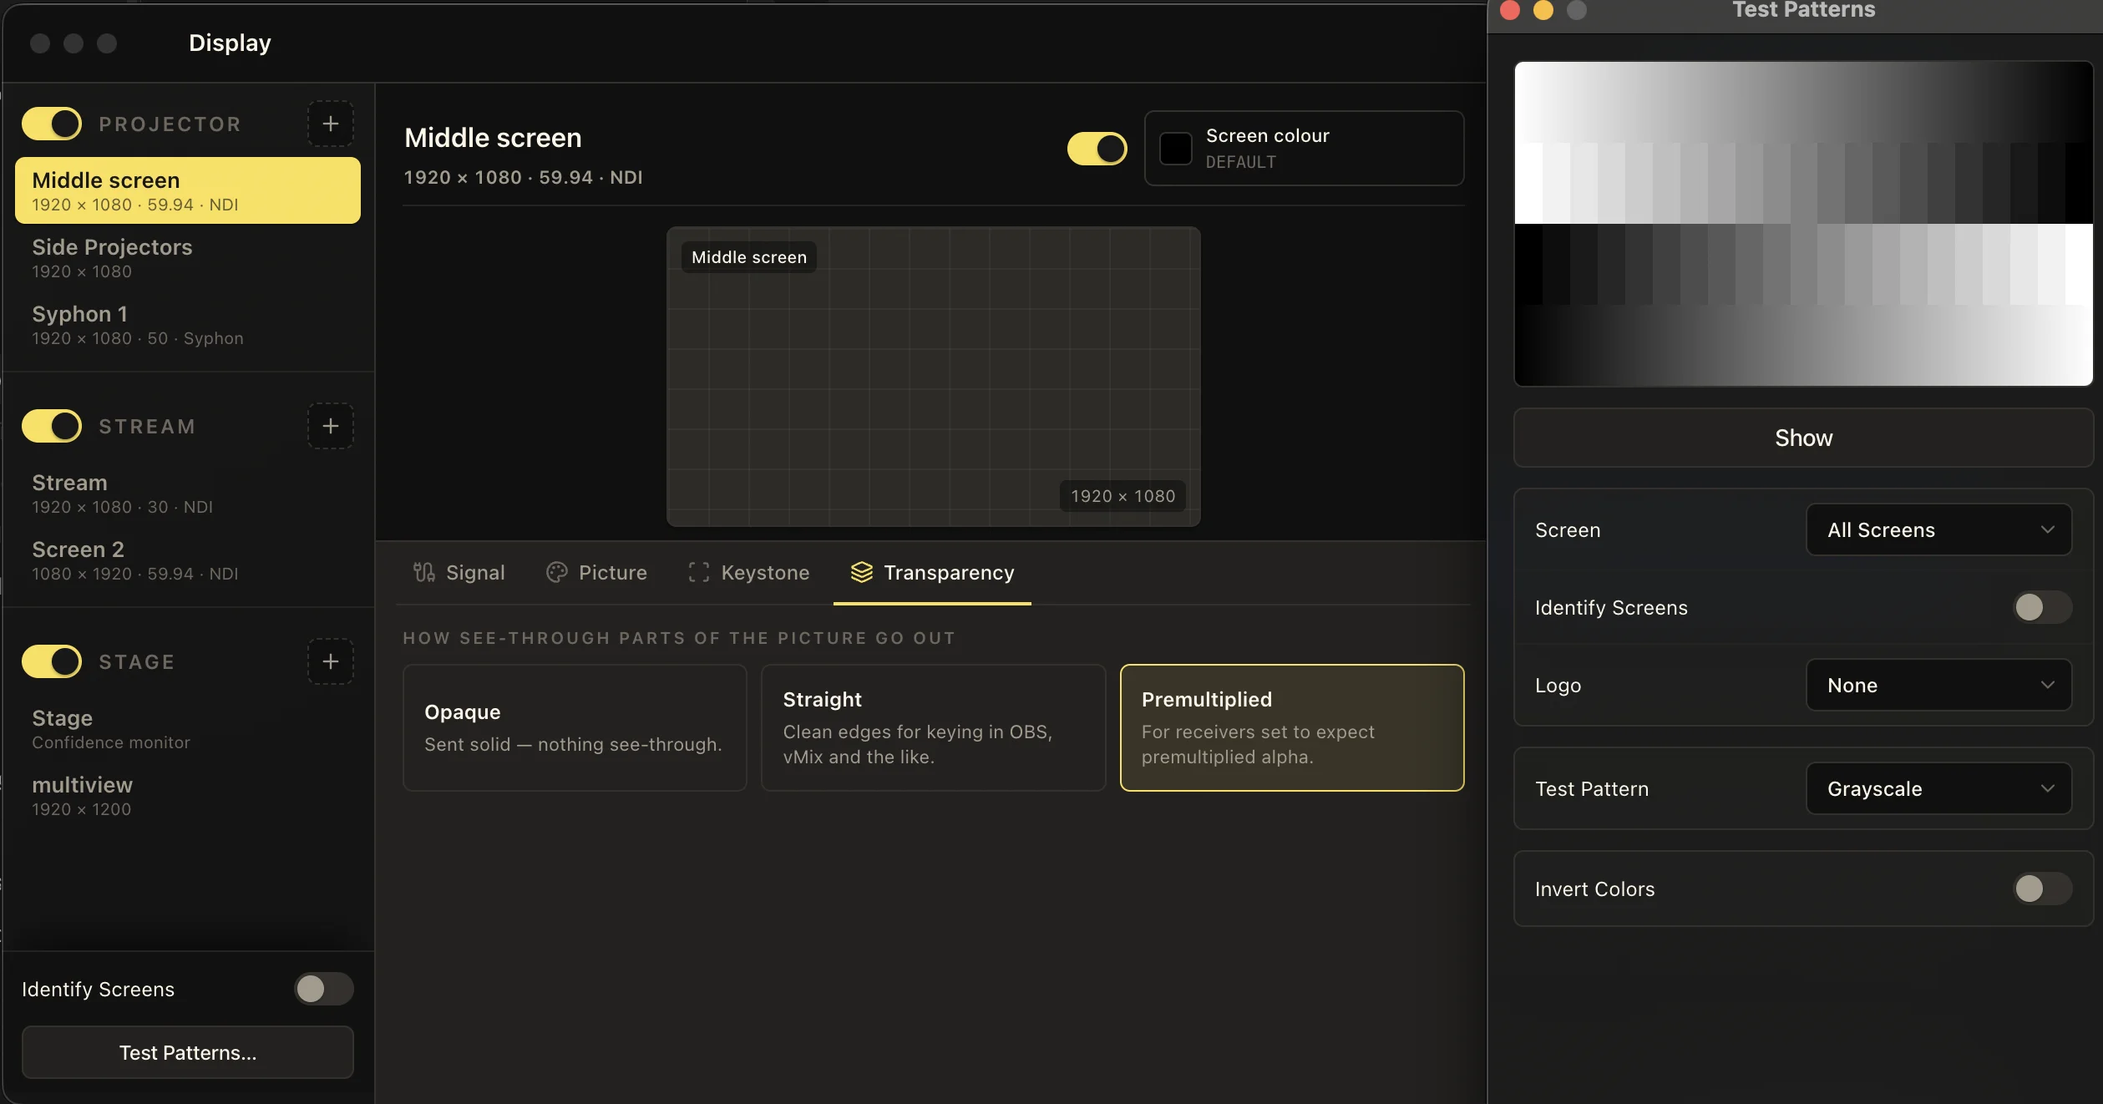Image resolution: width=2103 pixels, height=1104 pixels.
Task: Toggle the Stream group switch
Action: tap(52, 426)
